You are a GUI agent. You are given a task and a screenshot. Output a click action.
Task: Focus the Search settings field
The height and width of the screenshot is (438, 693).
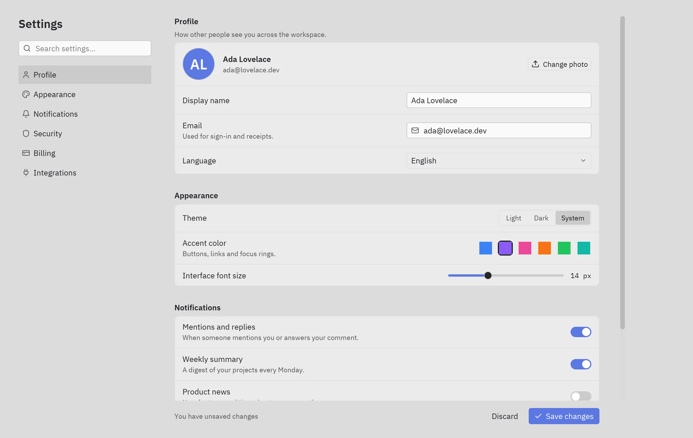[x=85, y=48]
